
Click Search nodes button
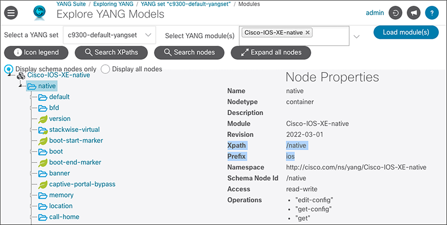(x=189, y=53)
